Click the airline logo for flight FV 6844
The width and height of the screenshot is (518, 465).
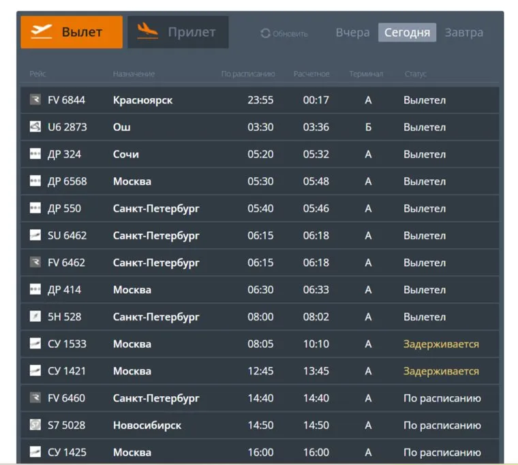(35, 100)
